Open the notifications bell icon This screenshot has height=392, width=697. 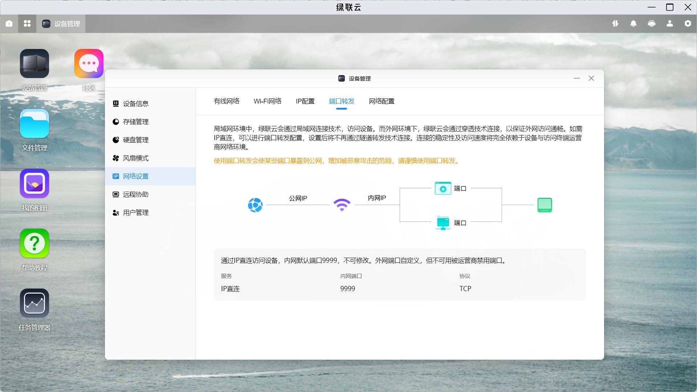coord(633,24)
